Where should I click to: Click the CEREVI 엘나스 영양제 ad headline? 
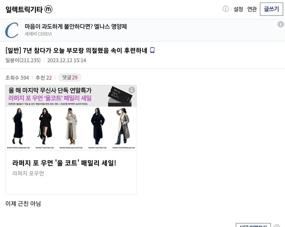[x=75, y=27]
